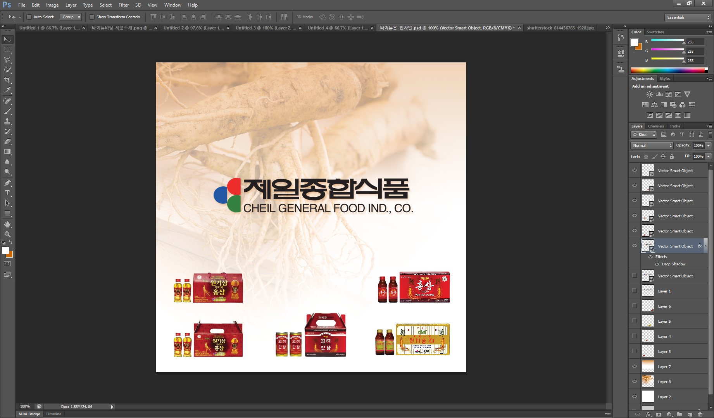Open the Filter menu
This screenshot has width=714, height=418.
(x=124, y=5)
